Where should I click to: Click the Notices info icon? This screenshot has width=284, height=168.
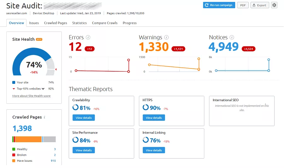point(232,37)
